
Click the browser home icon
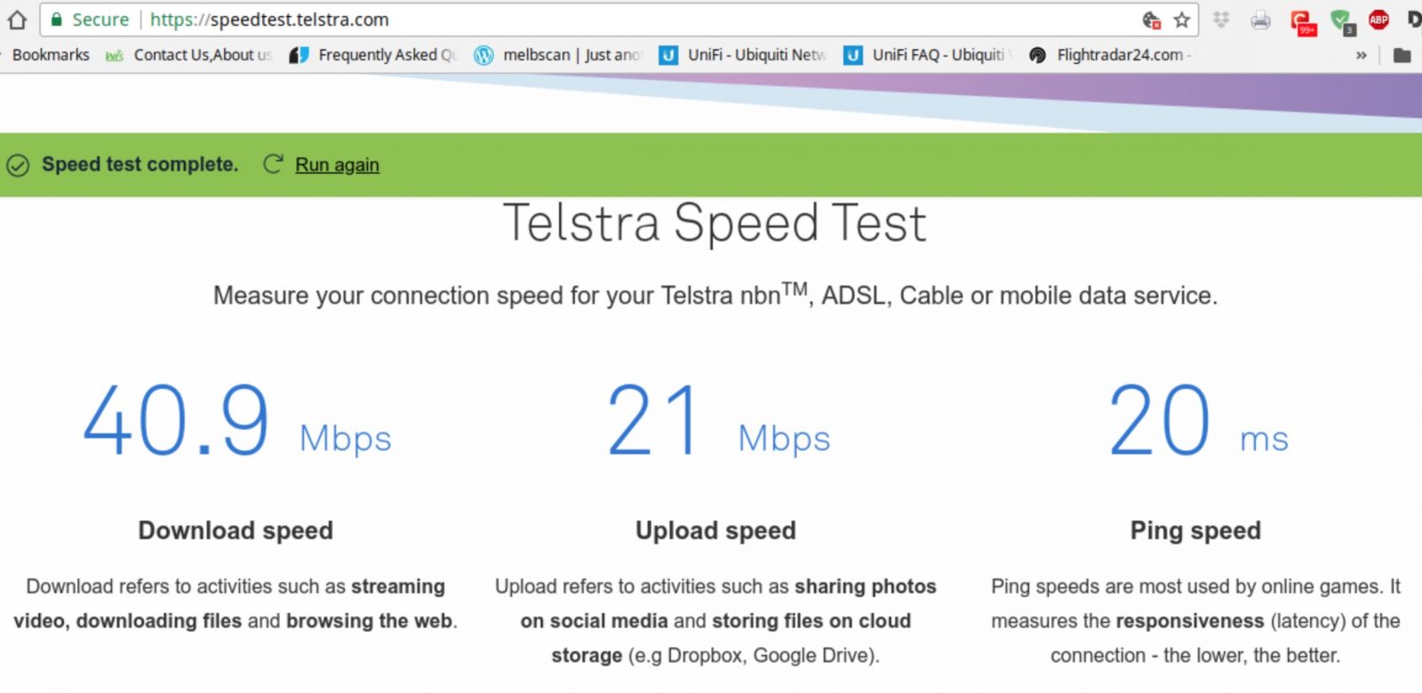coord(18,20)
